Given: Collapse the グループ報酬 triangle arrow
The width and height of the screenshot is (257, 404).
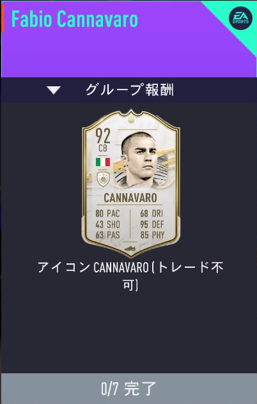Looking at the screenshot, I should pos(53,90).
